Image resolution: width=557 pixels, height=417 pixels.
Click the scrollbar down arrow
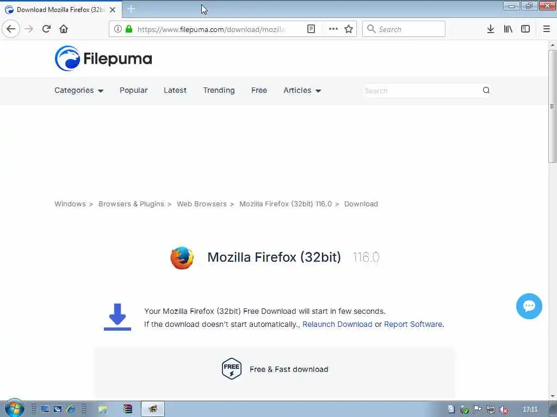[x=552, y=396]
